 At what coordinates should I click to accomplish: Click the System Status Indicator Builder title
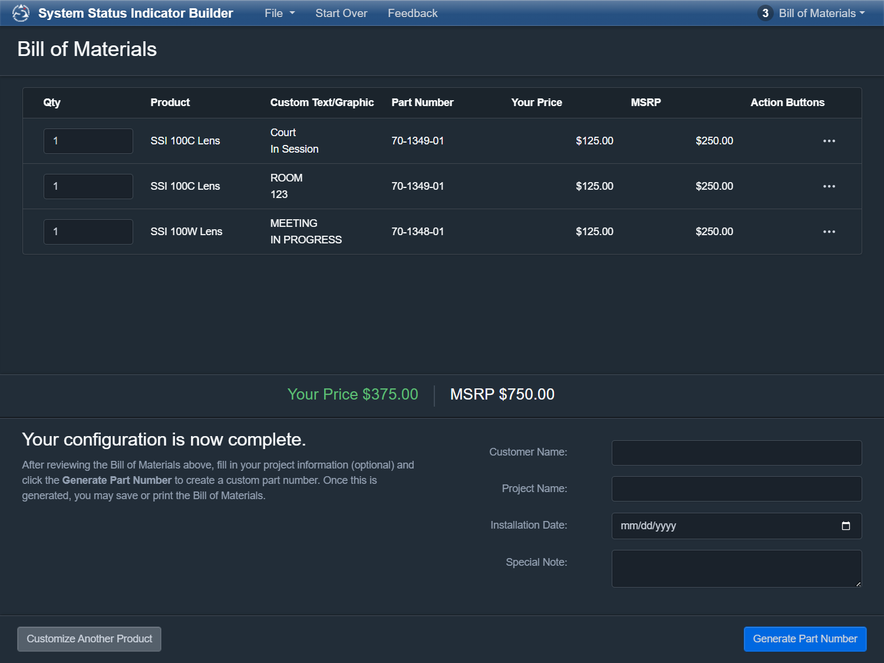click(x=136, y=13)
